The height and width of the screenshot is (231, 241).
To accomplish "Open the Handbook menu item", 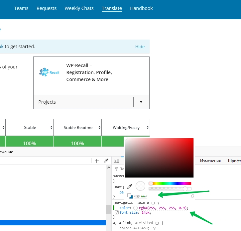I will [x=141, y=8].
